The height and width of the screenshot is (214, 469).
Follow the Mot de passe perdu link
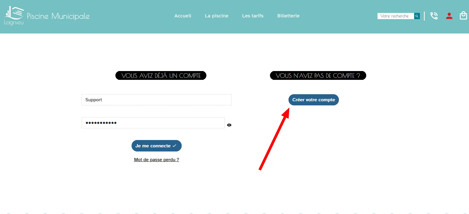[x=157, y=160]
